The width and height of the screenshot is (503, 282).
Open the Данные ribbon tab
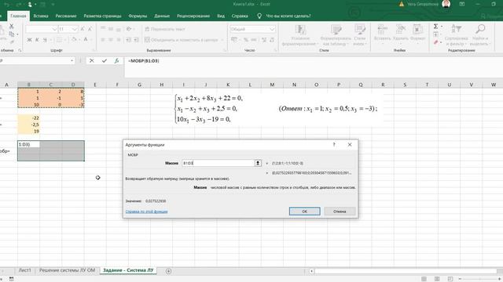tap(162, 16)
